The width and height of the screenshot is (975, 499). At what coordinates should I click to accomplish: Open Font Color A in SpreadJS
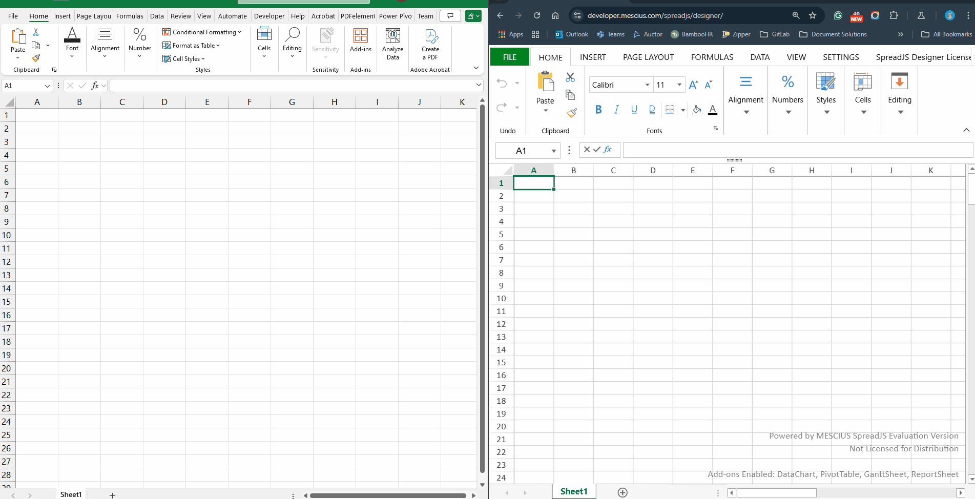pyautogui.click(x=713, y=109)
